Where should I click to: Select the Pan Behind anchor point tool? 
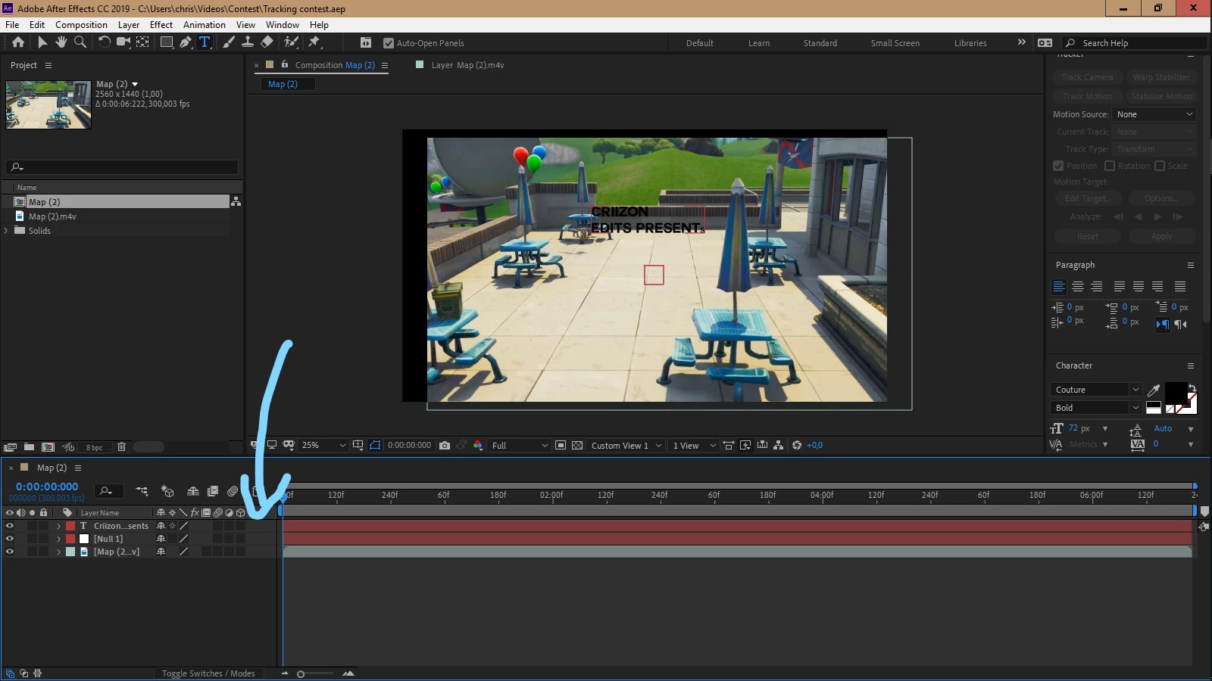[x=142, y=42]
